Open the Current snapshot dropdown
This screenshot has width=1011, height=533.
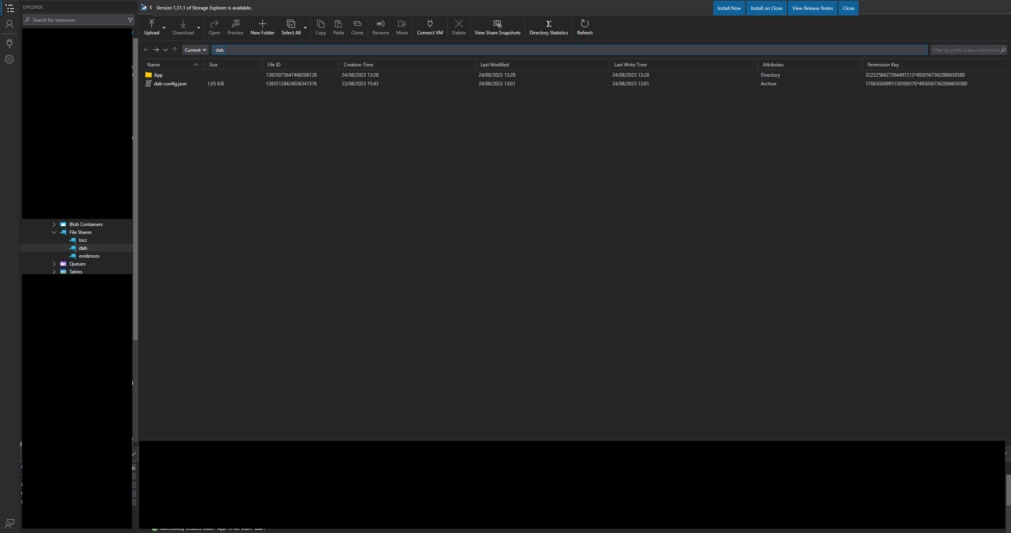click(x=195, y=50)
